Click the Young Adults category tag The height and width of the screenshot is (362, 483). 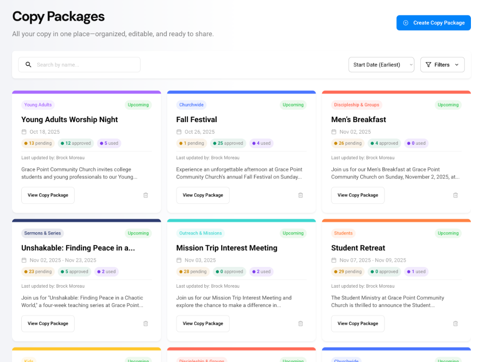pos(38,105)
